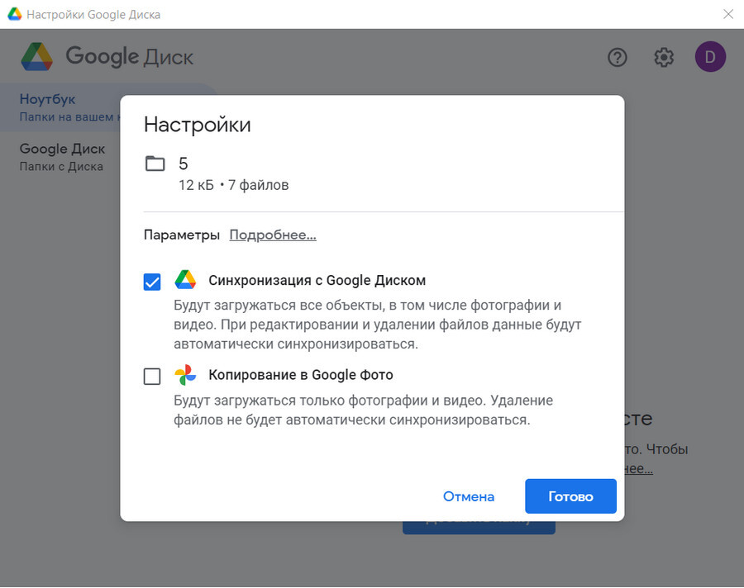Click the 12 кБ • 7 файлов text
The image size is (744, 588).
coord(233,185)
